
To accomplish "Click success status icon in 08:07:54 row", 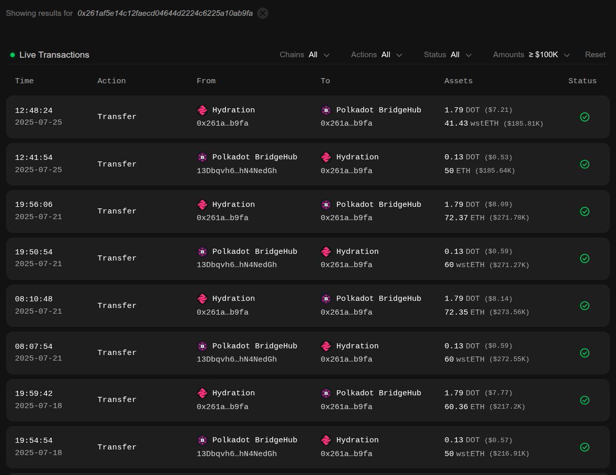I will pos(584,353).
